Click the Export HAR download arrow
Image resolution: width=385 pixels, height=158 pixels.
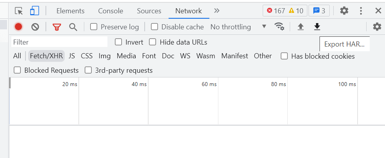[317, 27]
